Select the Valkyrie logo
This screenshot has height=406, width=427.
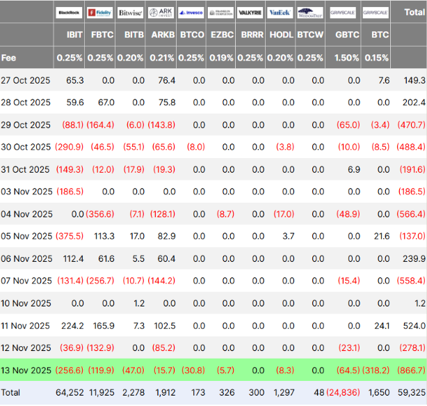coord(250,13)
